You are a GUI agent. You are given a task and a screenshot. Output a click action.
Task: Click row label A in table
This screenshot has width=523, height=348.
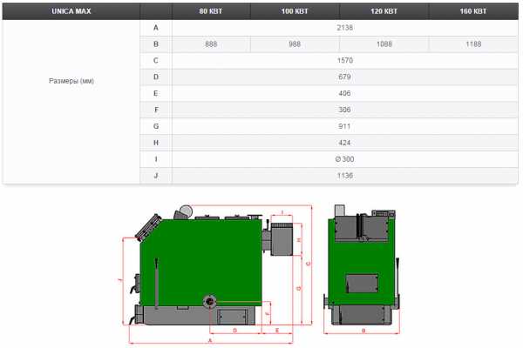[156, 28]
